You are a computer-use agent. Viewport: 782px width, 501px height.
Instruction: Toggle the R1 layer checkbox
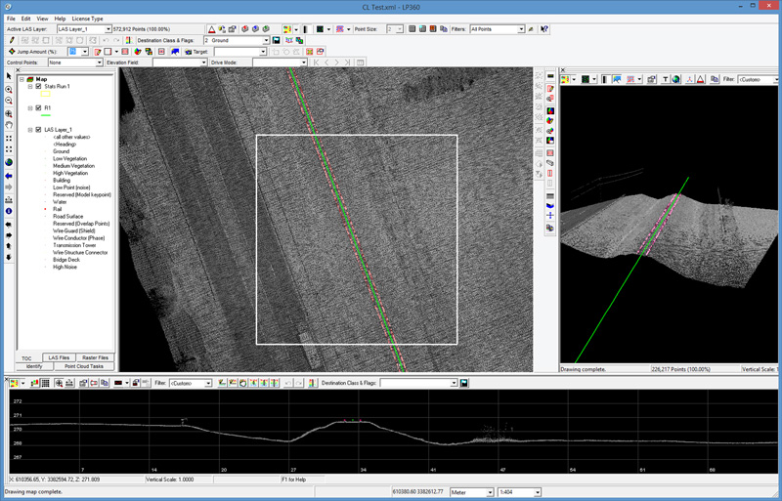(38, 107)
